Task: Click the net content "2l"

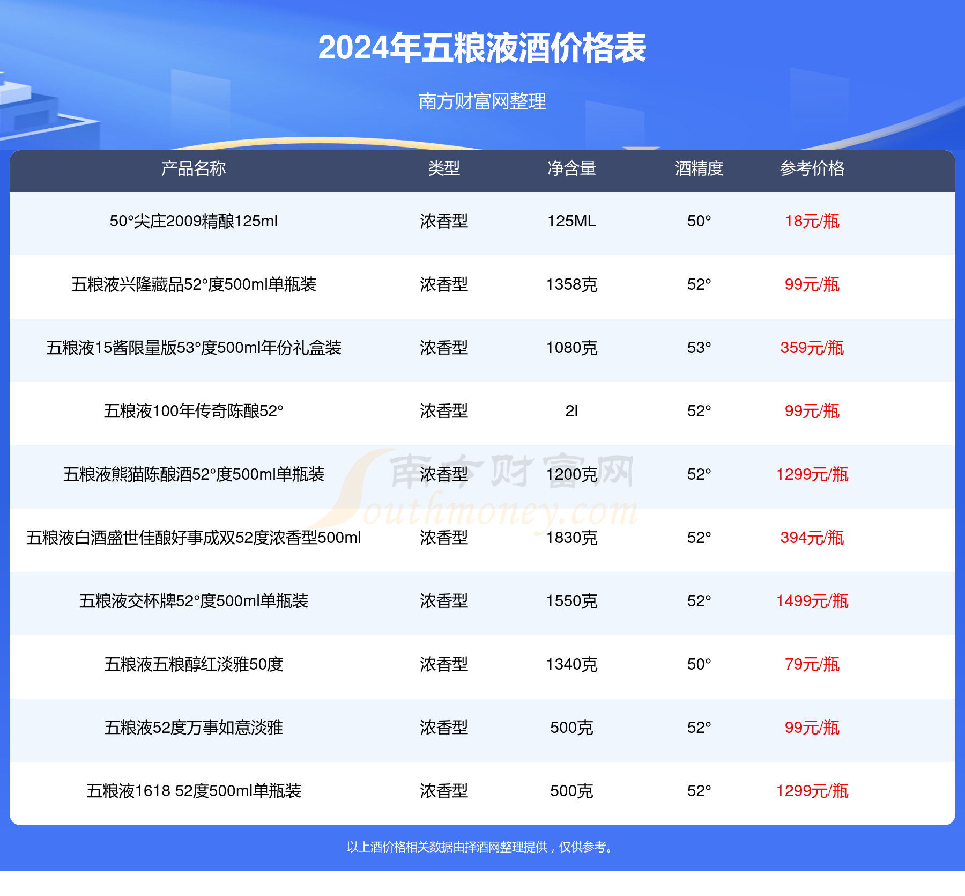Action: coord(571,411)
